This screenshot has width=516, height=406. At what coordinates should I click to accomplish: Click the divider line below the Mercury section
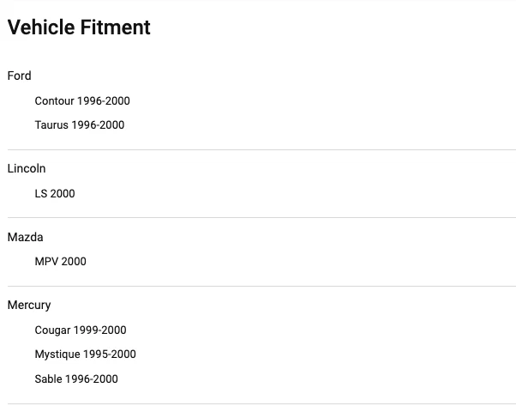click(x=261, y=403)
